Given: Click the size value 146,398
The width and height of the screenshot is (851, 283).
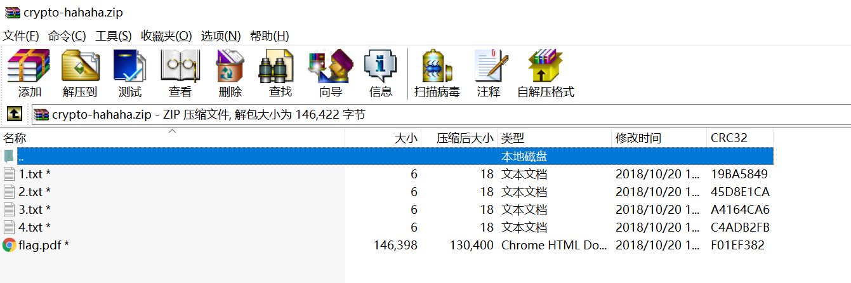Looking at the screenshot, I should pos(396,245).
